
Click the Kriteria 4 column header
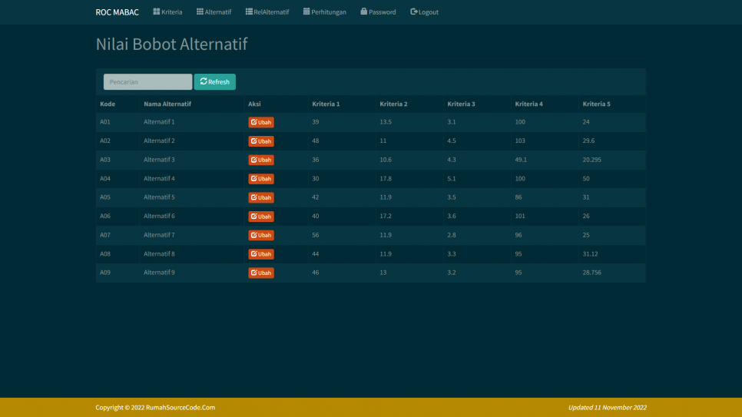528,104
